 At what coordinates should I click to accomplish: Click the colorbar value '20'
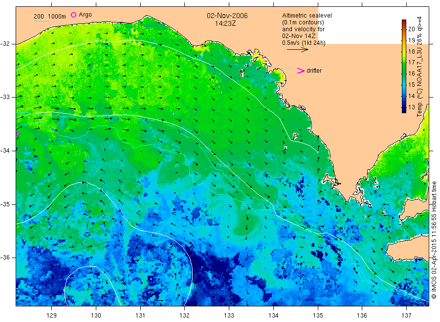pyautogui.click(x=411, y=29)
